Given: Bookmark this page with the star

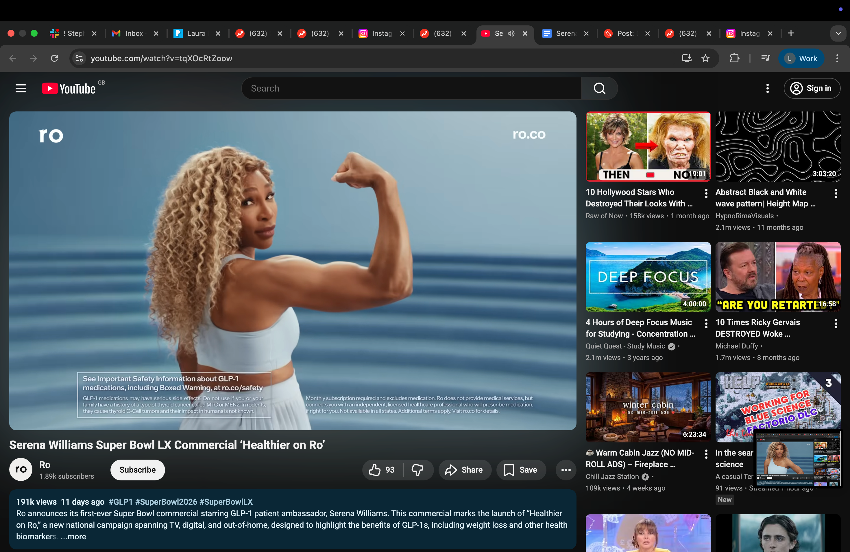Looking at the screenshot, I should (x=705, y=58).
